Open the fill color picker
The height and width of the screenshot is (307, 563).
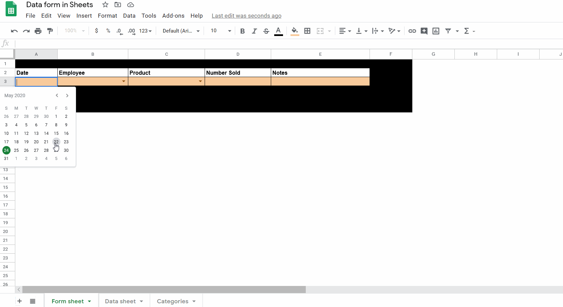click(295, 31)
